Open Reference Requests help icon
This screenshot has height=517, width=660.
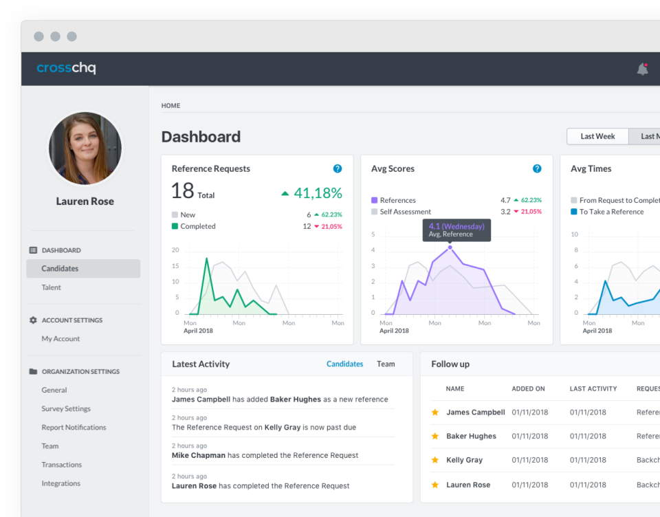[337, 169]
